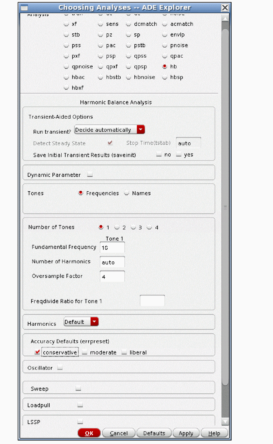Viewport: 273px width, 444px height.
Task: Pick the sp analysis radio button
Action: pos(128,34)
